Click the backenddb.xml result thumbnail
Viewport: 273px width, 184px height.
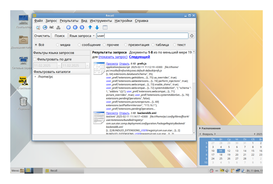tap(99, 118)
